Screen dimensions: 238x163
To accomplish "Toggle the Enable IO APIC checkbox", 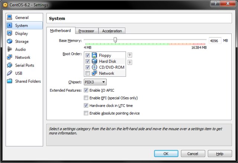I will click(x=86, y=90).
